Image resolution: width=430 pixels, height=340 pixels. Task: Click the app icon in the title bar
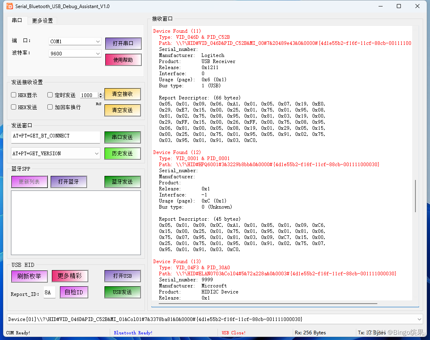(x=10, y=6)
